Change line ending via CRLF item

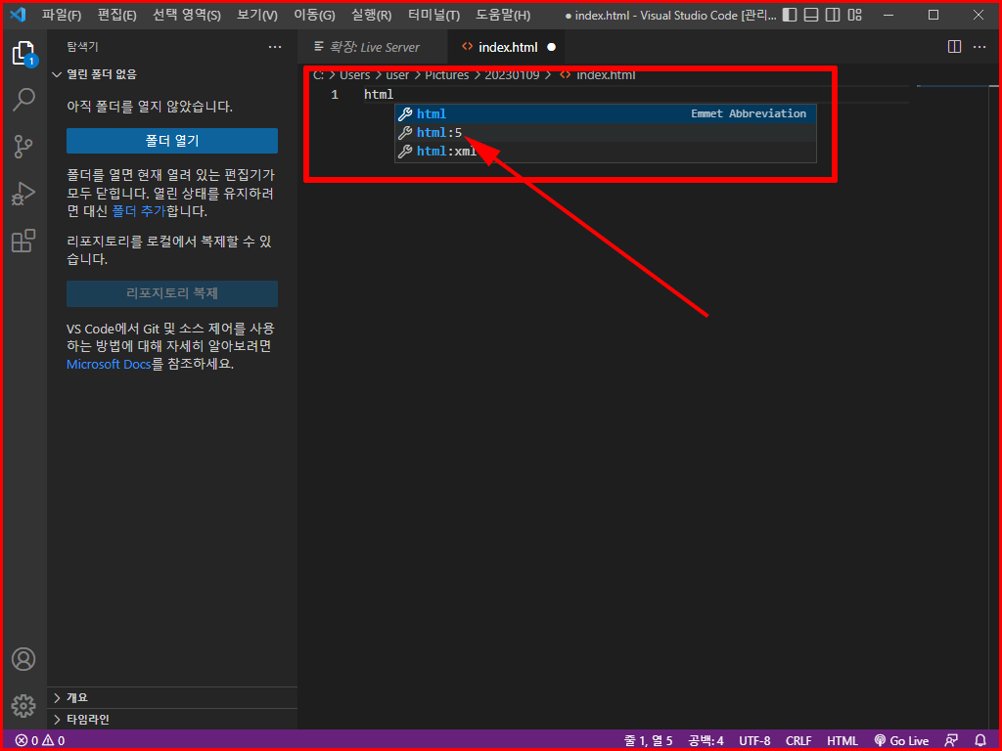798,741
